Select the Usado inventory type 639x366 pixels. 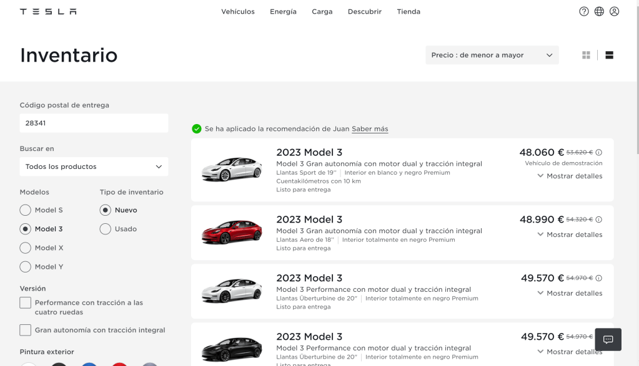coord(106,229)
